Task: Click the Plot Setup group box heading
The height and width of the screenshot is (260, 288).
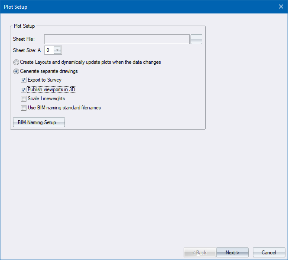Action: pyautogui.click(x=24, y=26)
